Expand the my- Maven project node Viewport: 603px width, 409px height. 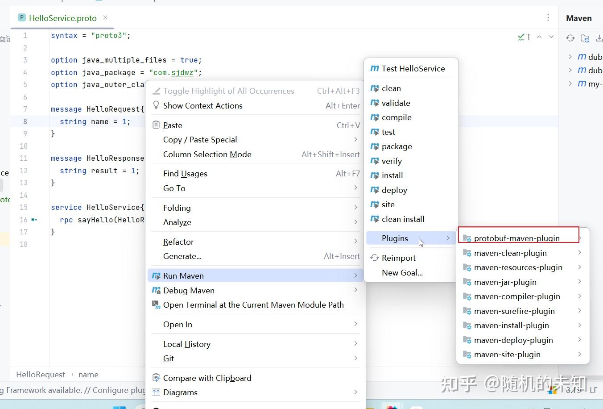pos(570,84)
